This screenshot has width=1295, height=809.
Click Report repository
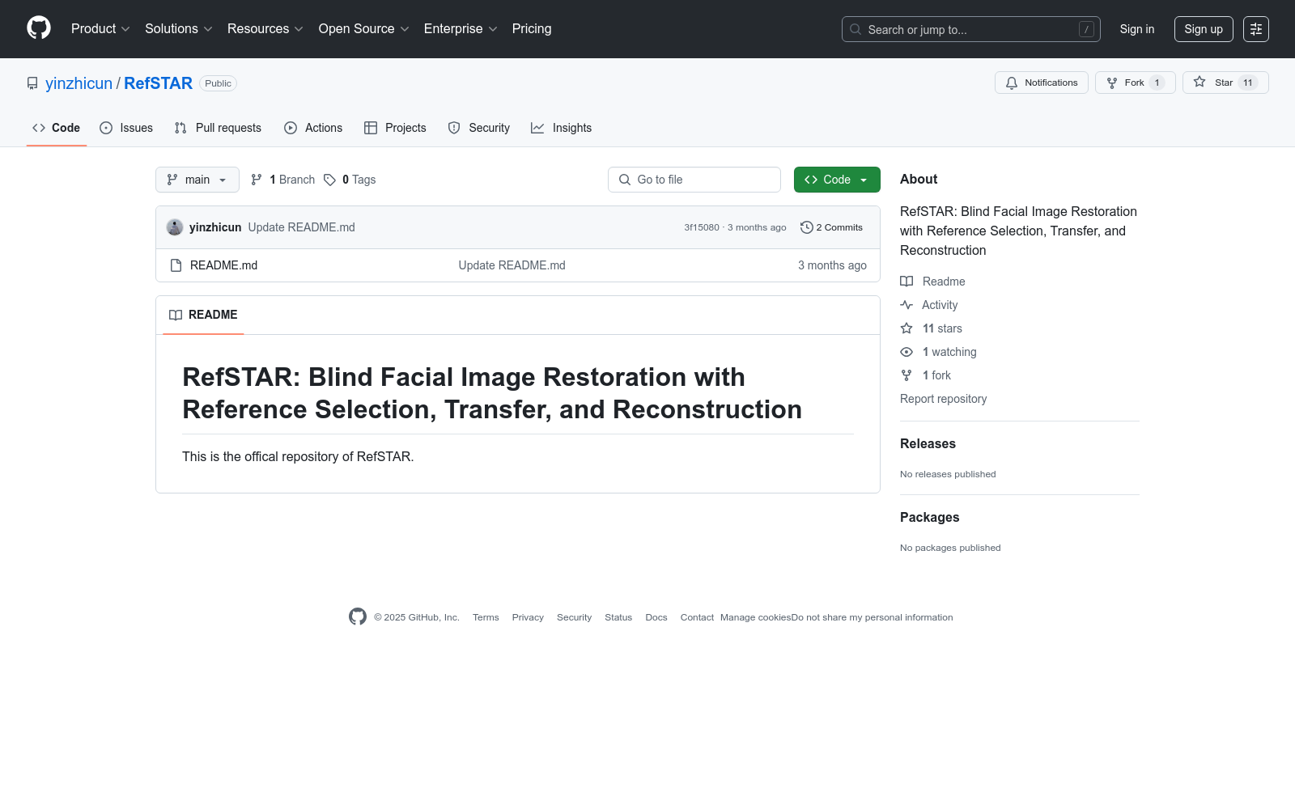point(943,399)
